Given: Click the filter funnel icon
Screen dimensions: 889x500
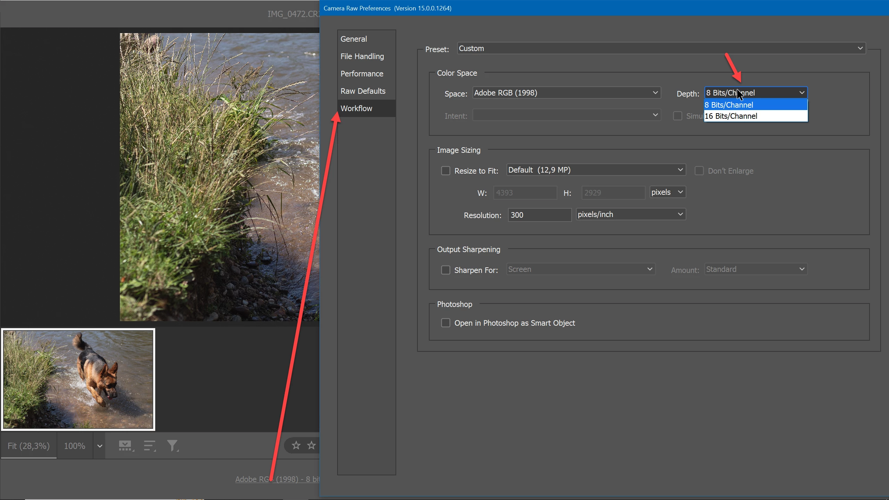Looking at the screenshot, I should (172, 445).
